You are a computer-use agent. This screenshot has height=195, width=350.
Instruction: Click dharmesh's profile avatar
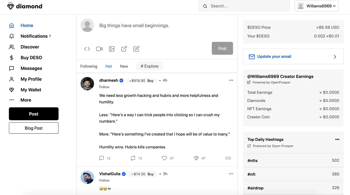(87, 84)
